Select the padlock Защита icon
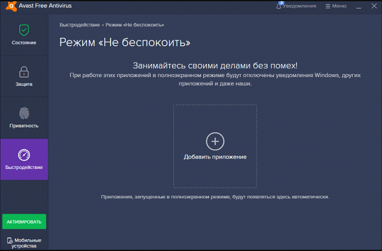 24,71
